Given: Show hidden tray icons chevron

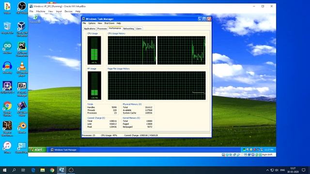Looking at the screenshot, I should [x=267, y=170].
